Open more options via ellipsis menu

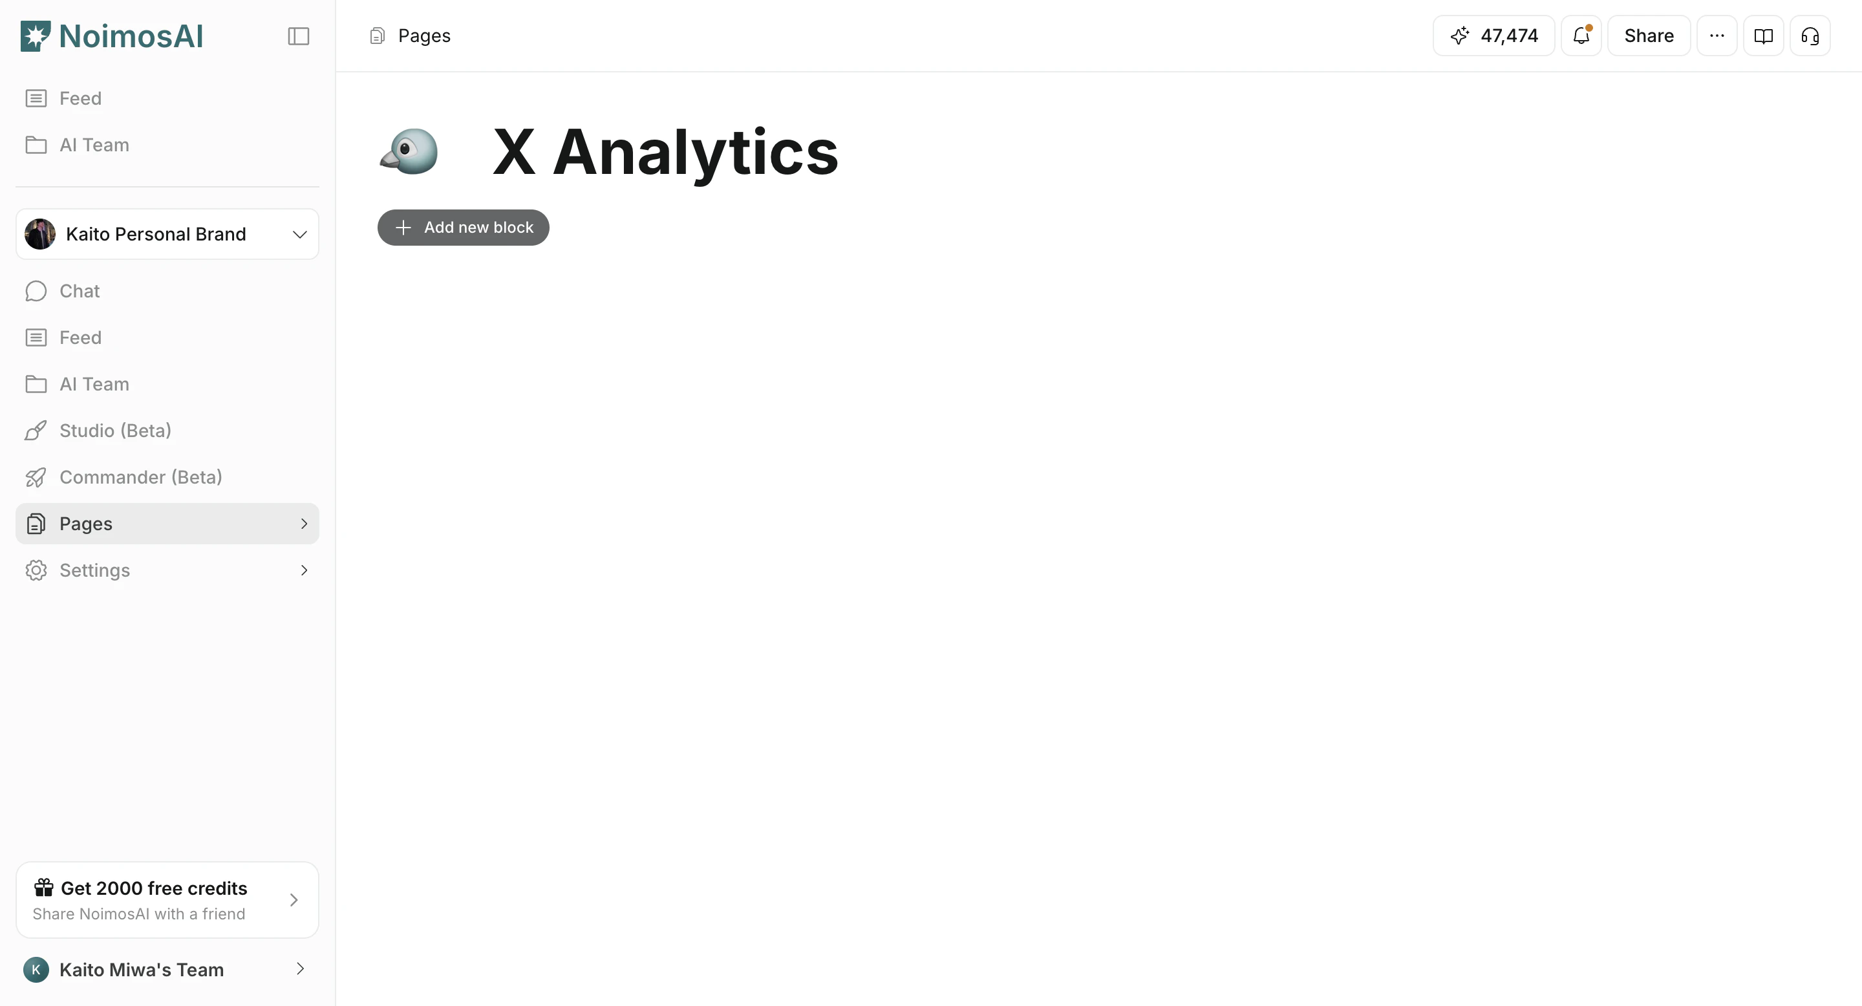point(1717,36)
